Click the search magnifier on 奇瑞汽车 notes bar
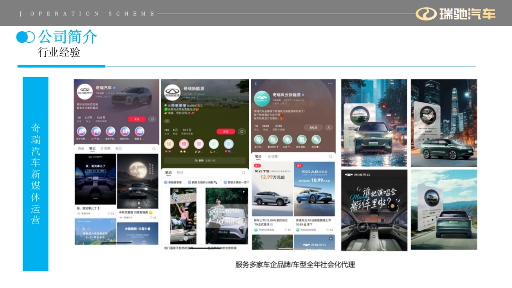Screen dimensions: 512x288 (x=153, y=148)
